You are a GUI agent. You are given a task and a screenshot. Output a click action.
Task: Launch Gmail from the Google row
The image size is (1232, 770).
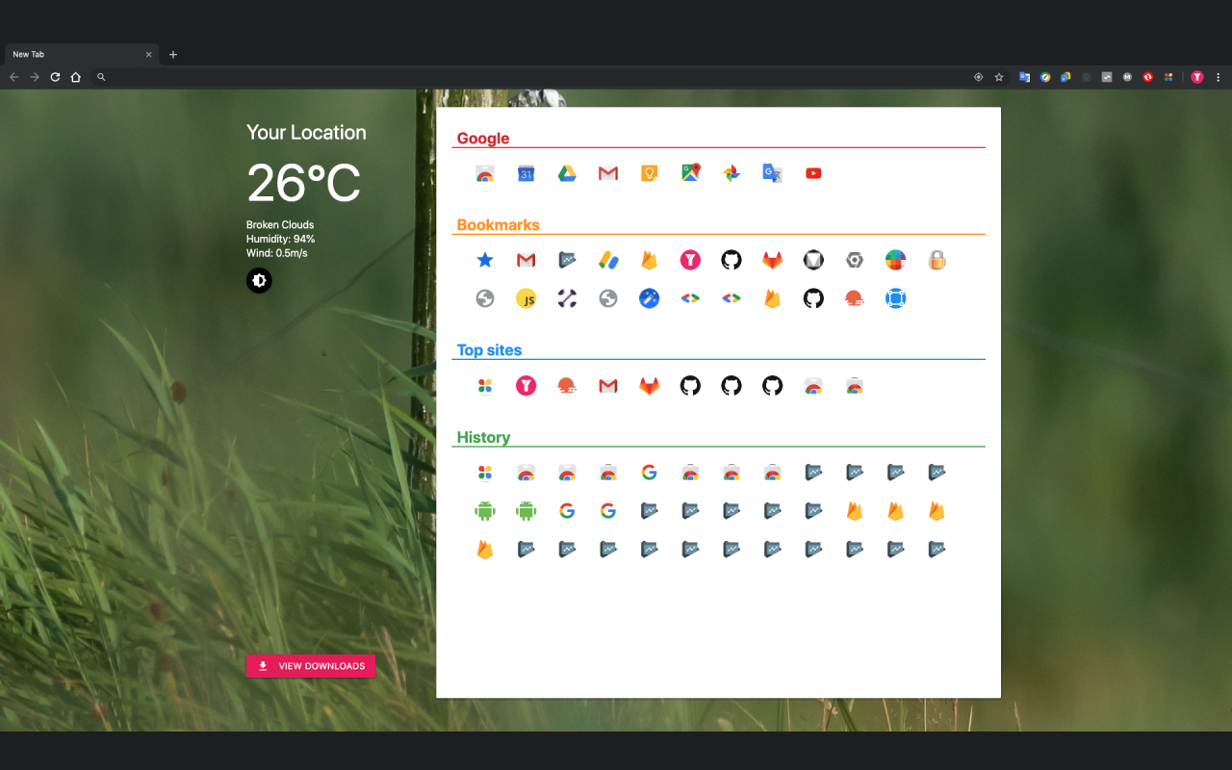[607, 173]
